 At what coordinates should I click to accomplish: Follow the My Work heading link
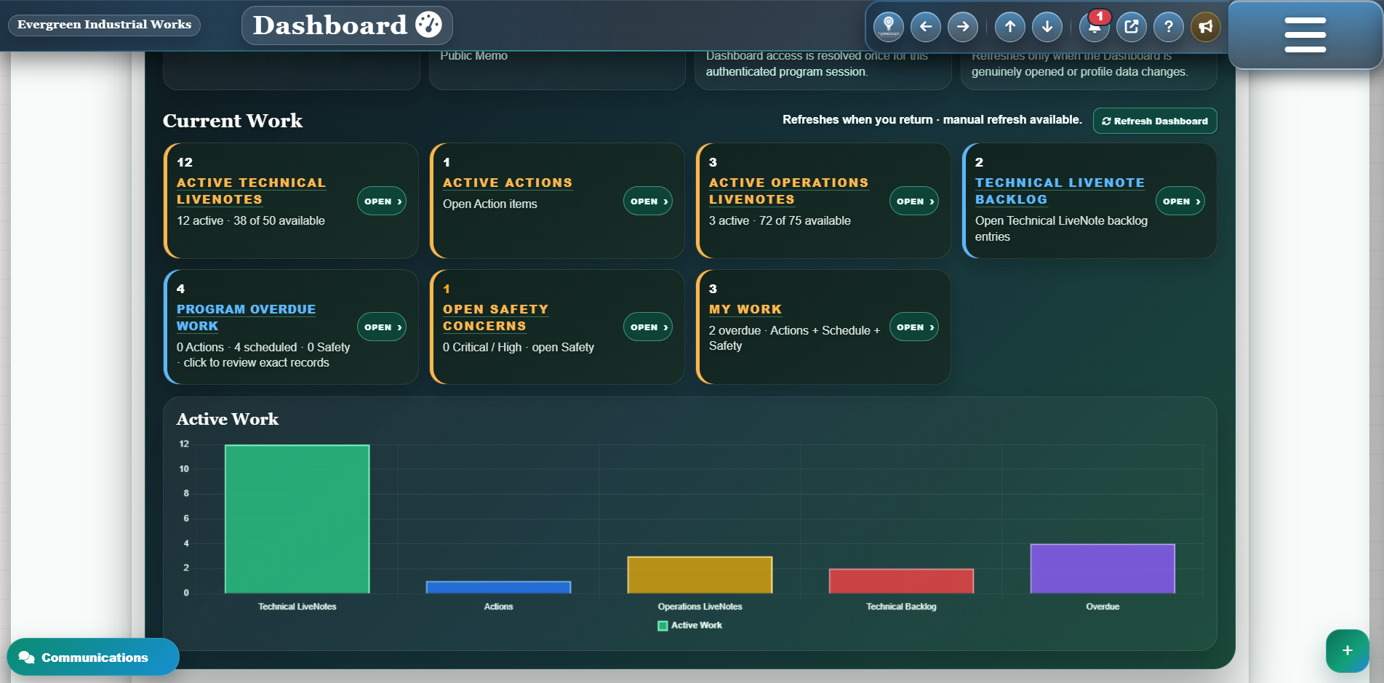pos(745,309)
